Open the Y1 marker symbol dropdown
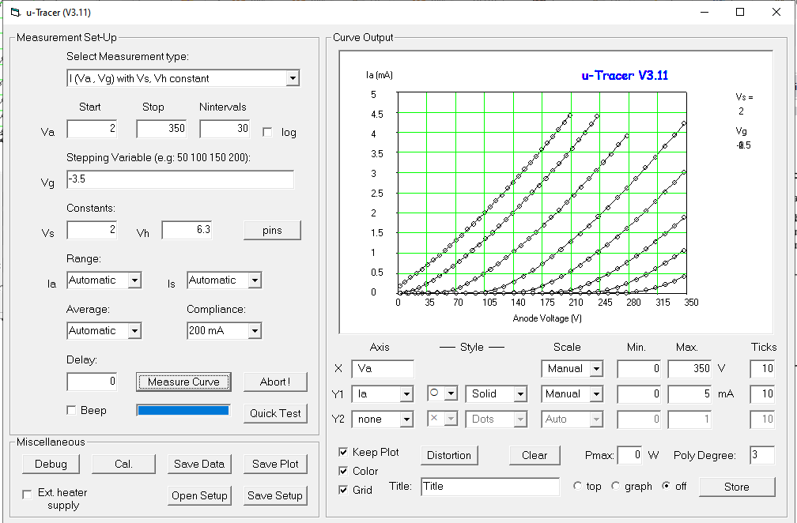Viewport: 797px width, 523px height. (x=451, y=393)
